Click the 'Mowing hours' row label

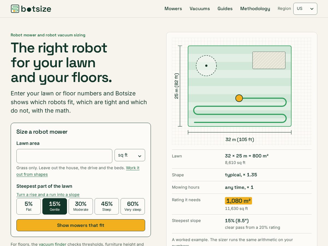(186, 187)
